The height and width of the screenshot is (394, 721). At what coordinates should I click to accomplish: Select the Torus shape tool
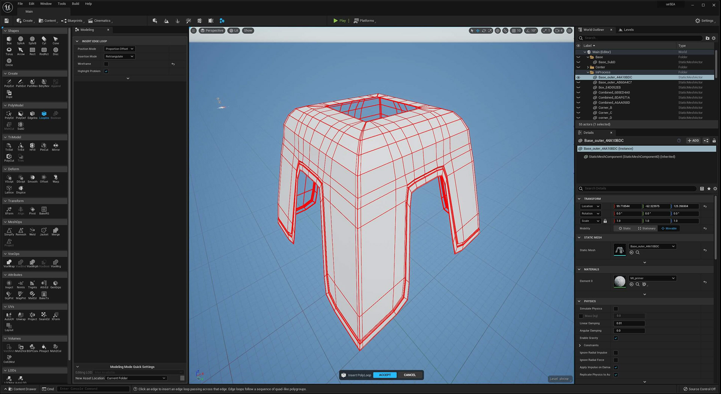(x=9, y=51)
